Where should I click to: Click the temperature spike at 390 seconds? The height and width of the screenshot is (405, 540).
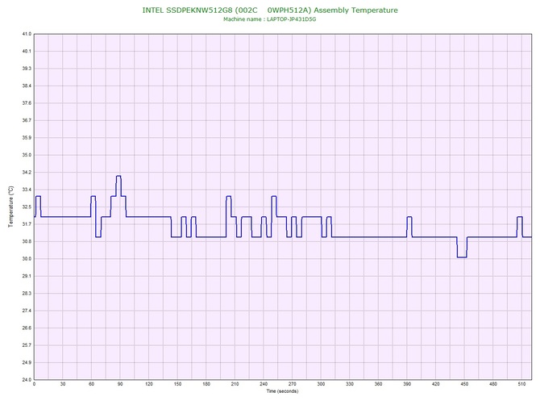coord(409,217)
